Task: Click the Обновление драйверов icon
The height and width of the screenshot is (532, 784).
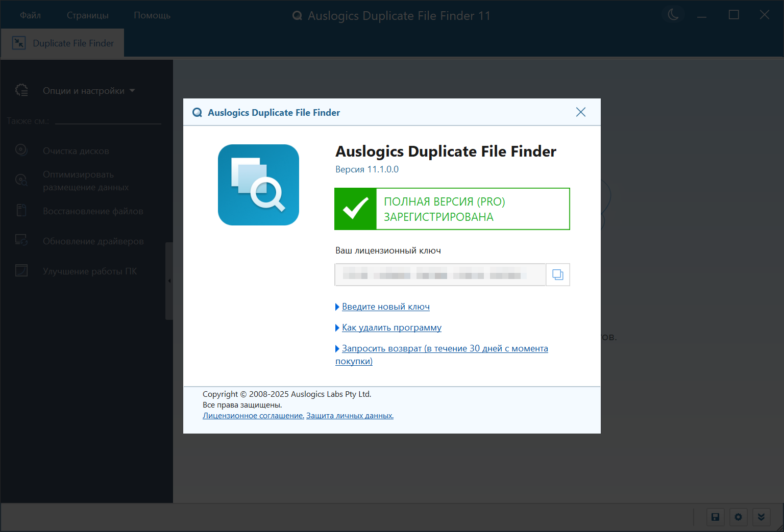Action: 21,240
